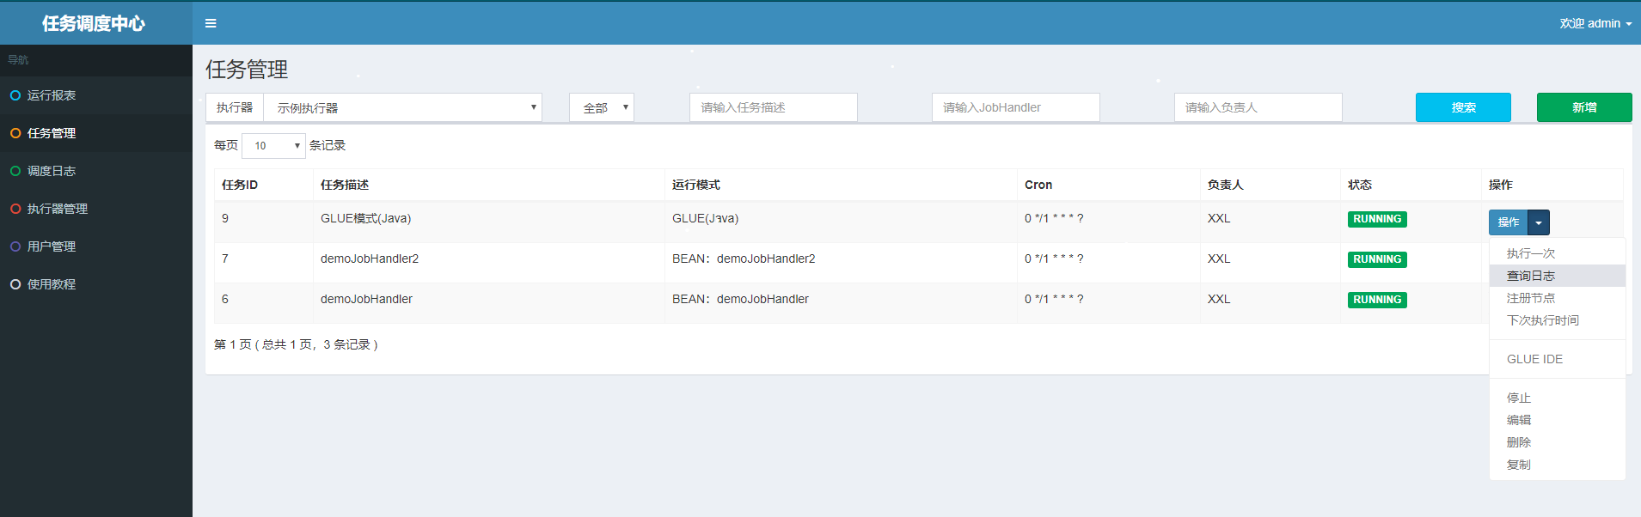The height and width of the screenshot is (517, 1641).
Task: Click the 任务调度中心 logo title
Action: [94, 23]
